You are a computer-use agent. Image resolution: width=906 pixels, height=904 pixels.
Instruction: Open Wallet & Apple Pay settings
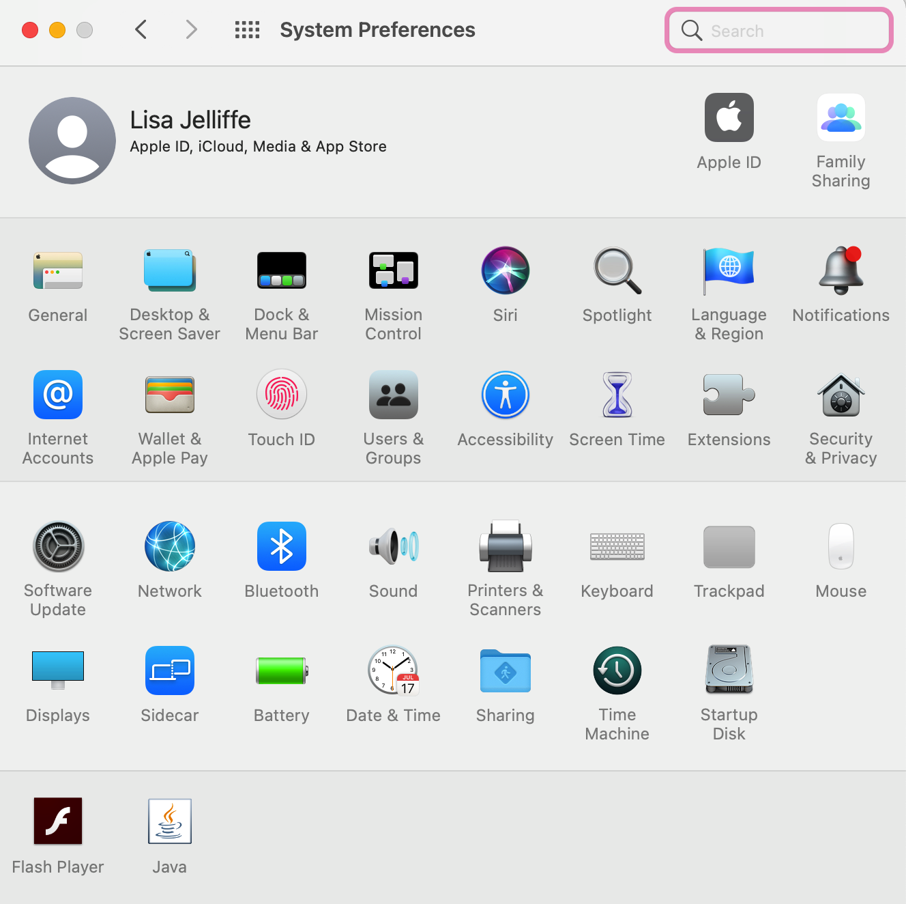(x=170, y=395)
